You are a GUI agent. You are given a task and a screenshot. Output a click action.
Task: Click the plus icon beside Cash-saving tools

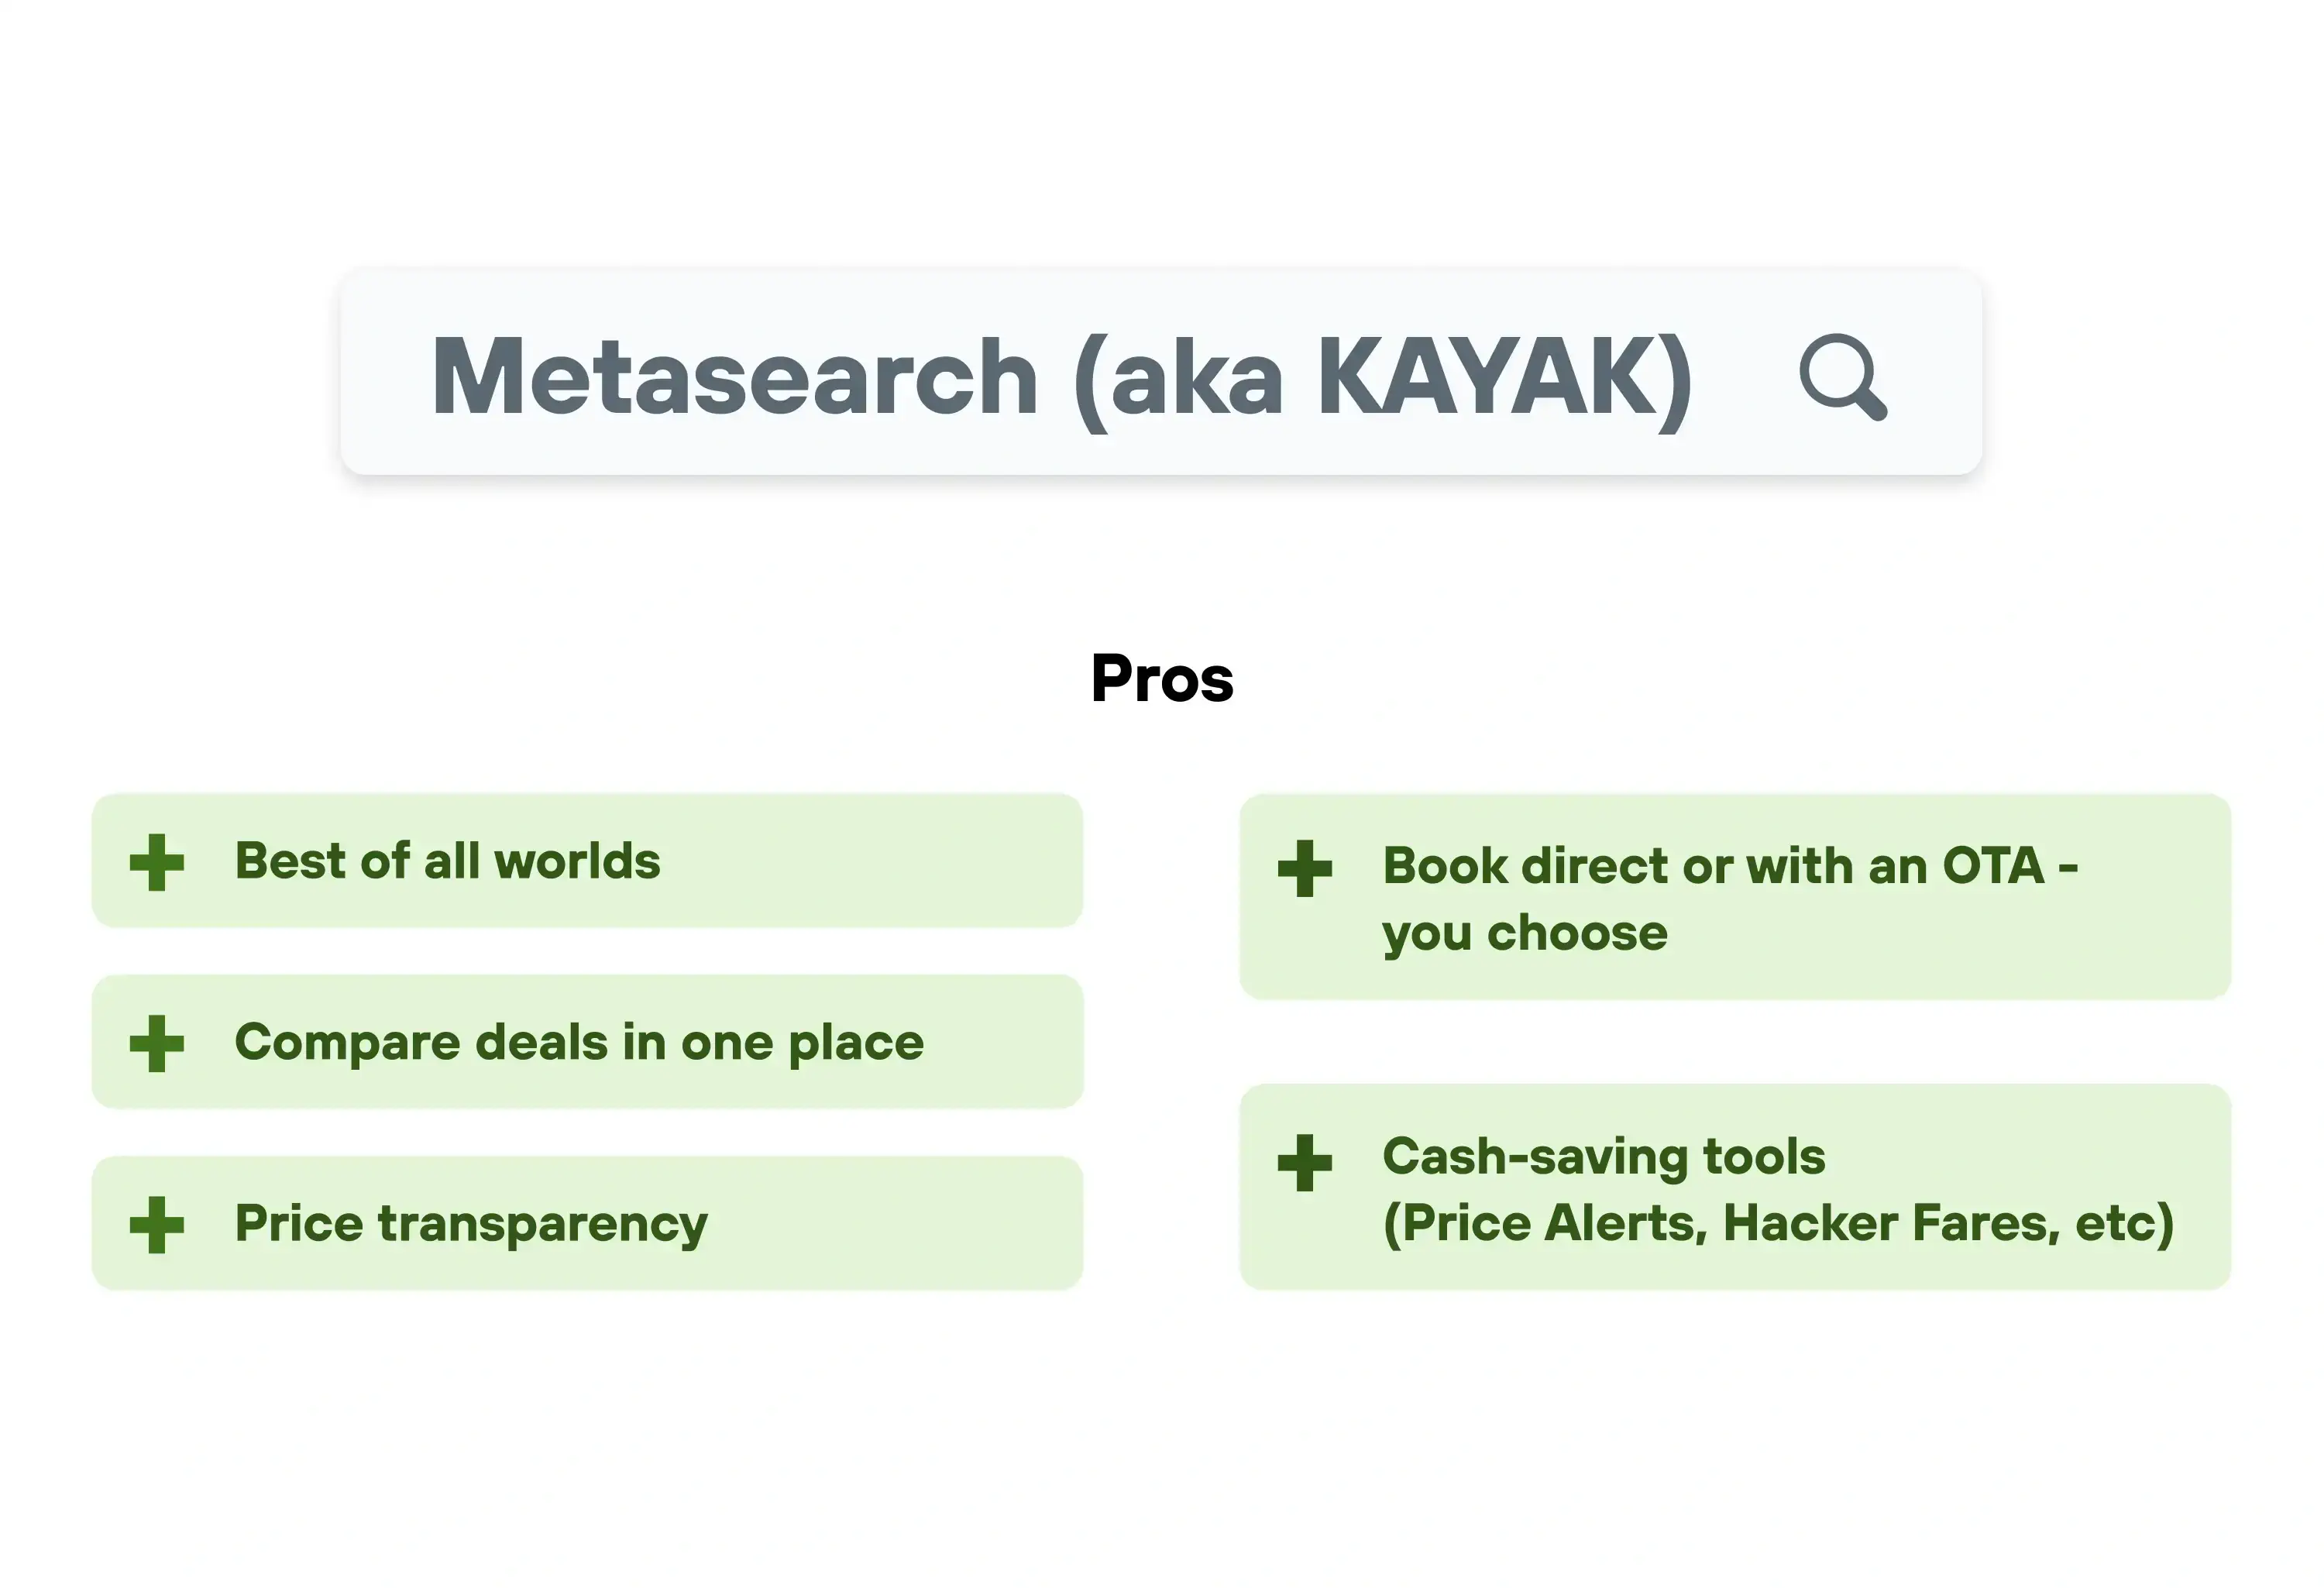(1305, 1162)
